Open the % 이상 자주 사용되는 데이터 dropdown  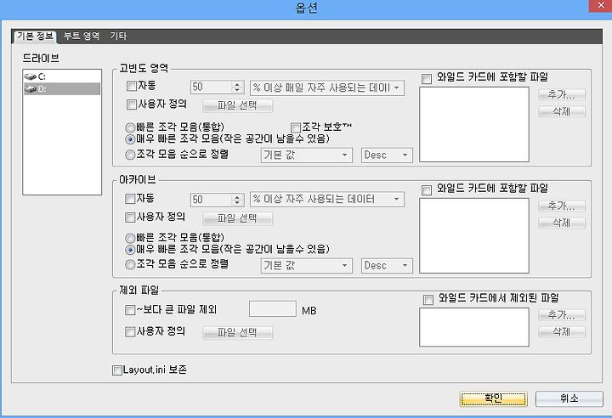pyautogui.click(x=327, y=200)
